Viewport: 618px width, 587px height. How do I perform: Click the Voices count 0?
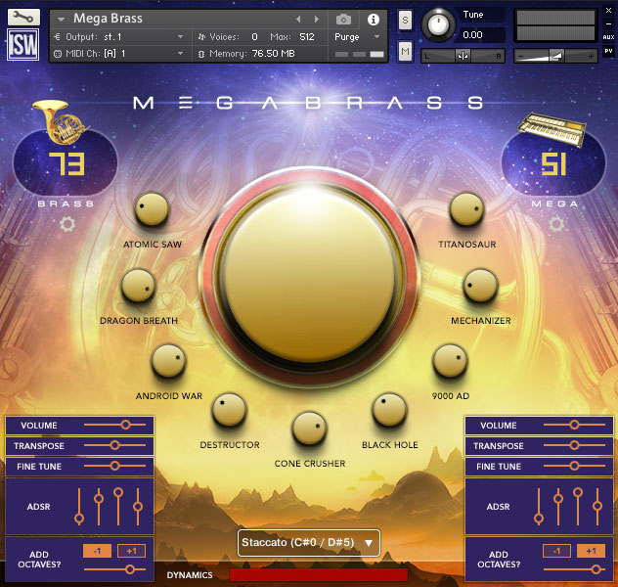point(254,36)
